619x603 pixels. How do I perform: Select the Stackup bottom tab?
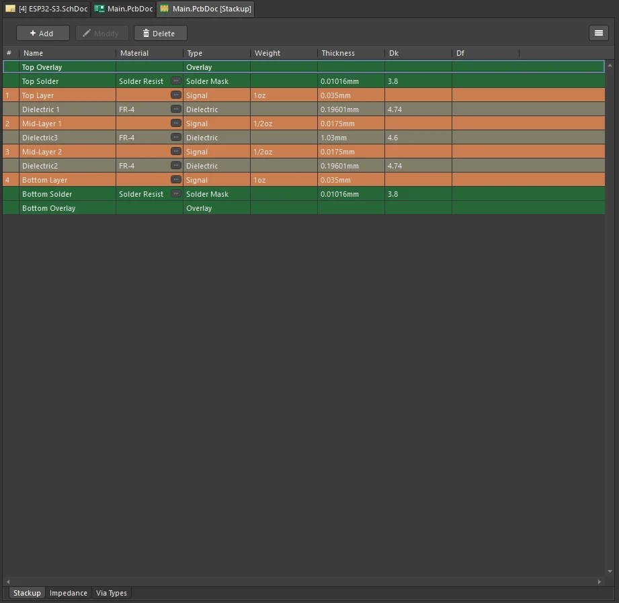pyautogui.click(x=27, y=593)
